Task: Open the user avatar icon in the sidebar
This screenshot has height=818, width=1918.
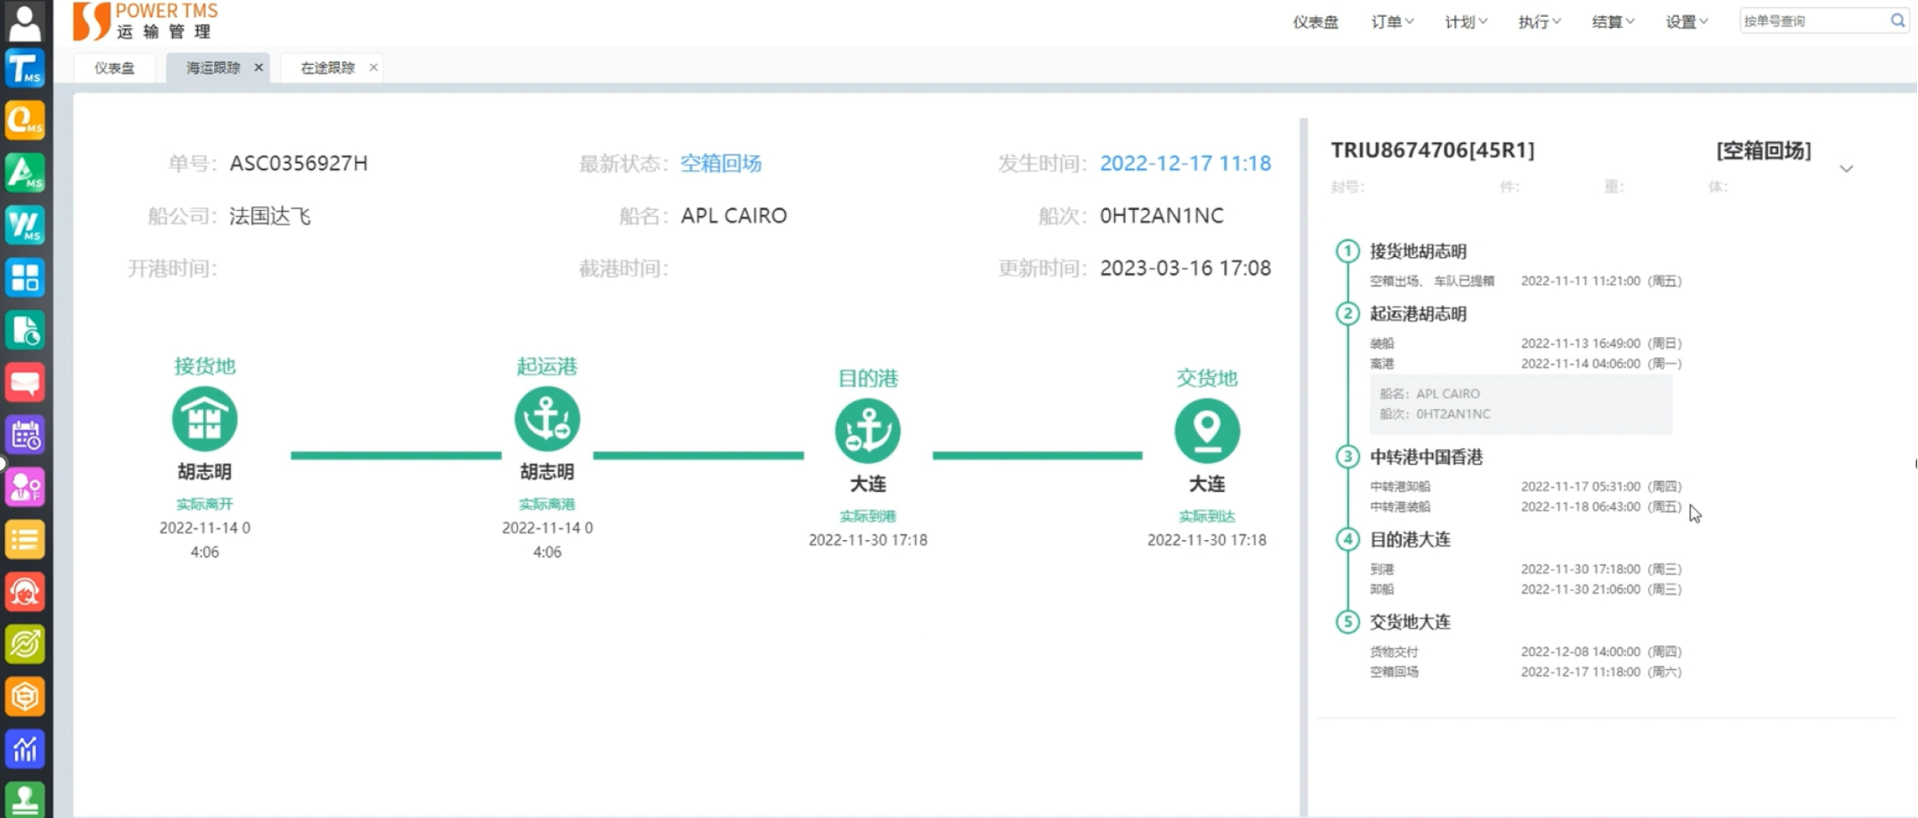Action: 25,22
